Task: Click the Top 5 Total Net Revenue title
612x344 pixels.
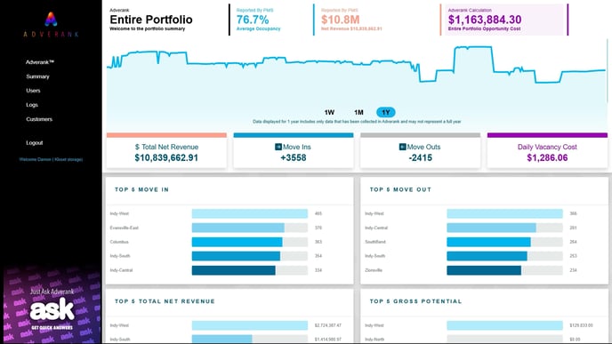Action: point(165,301)
